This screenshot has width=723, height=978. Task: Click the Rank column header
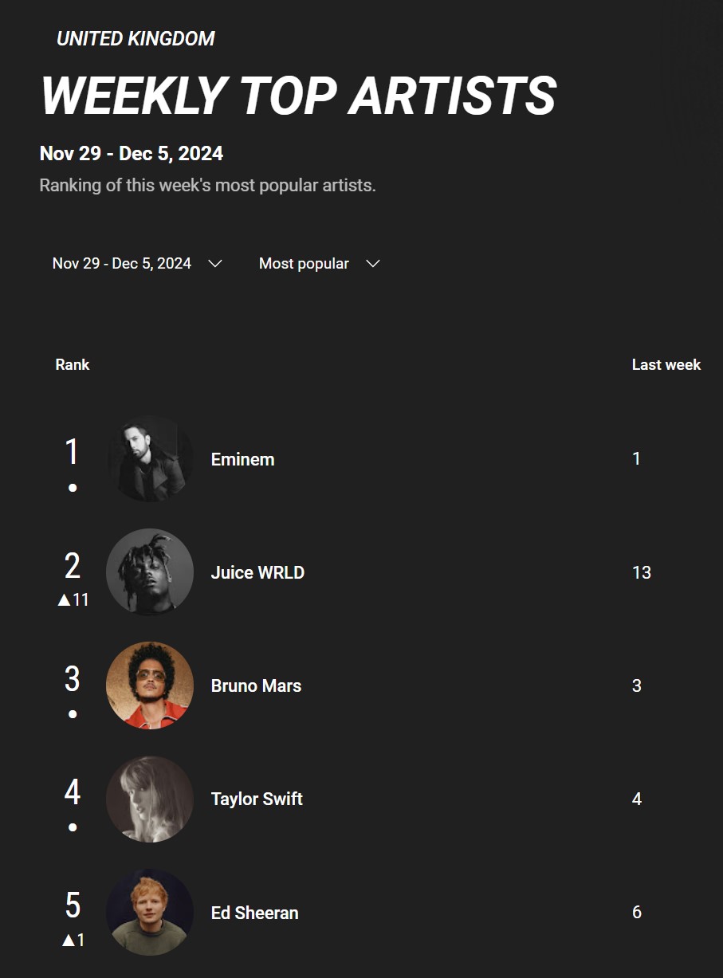[73, 365]
